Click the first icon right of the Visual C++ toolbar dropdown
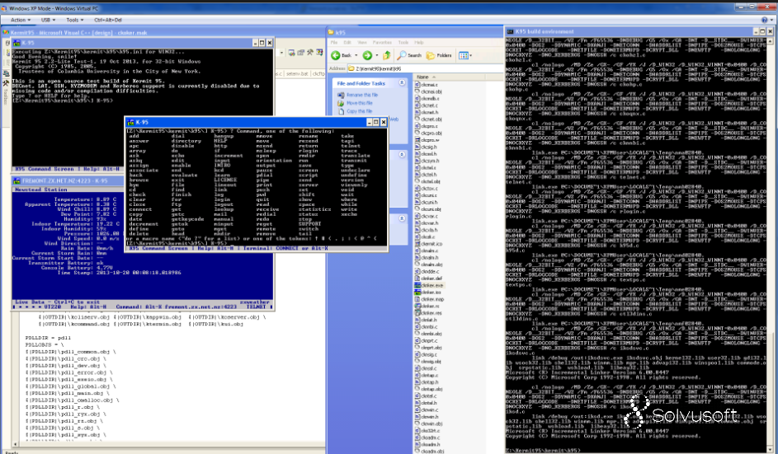Image resolution: width=778 pixels, height=454 pixels. tap(292, 53)
